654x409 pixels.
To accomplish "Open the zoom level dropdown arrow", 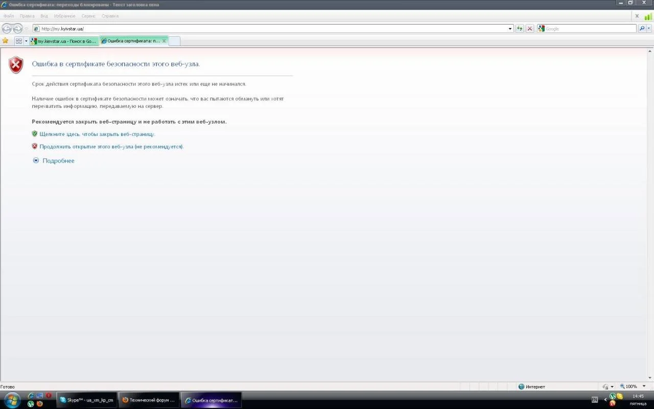I will click(x=644, y=387).
